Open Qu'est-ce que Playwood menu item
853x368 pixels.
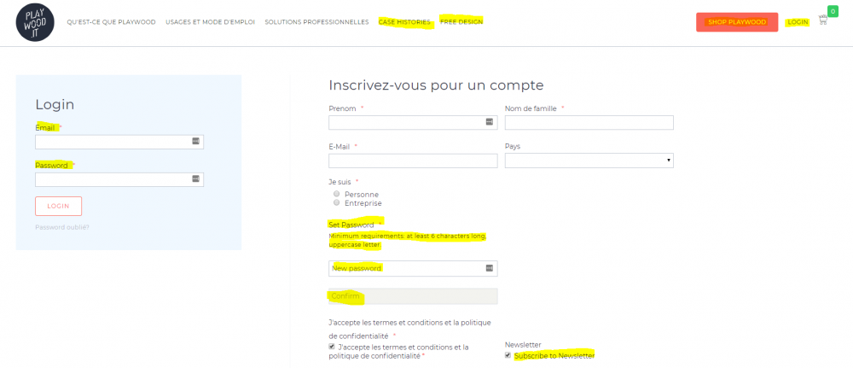pyautogui.click(x=111, y=22)
